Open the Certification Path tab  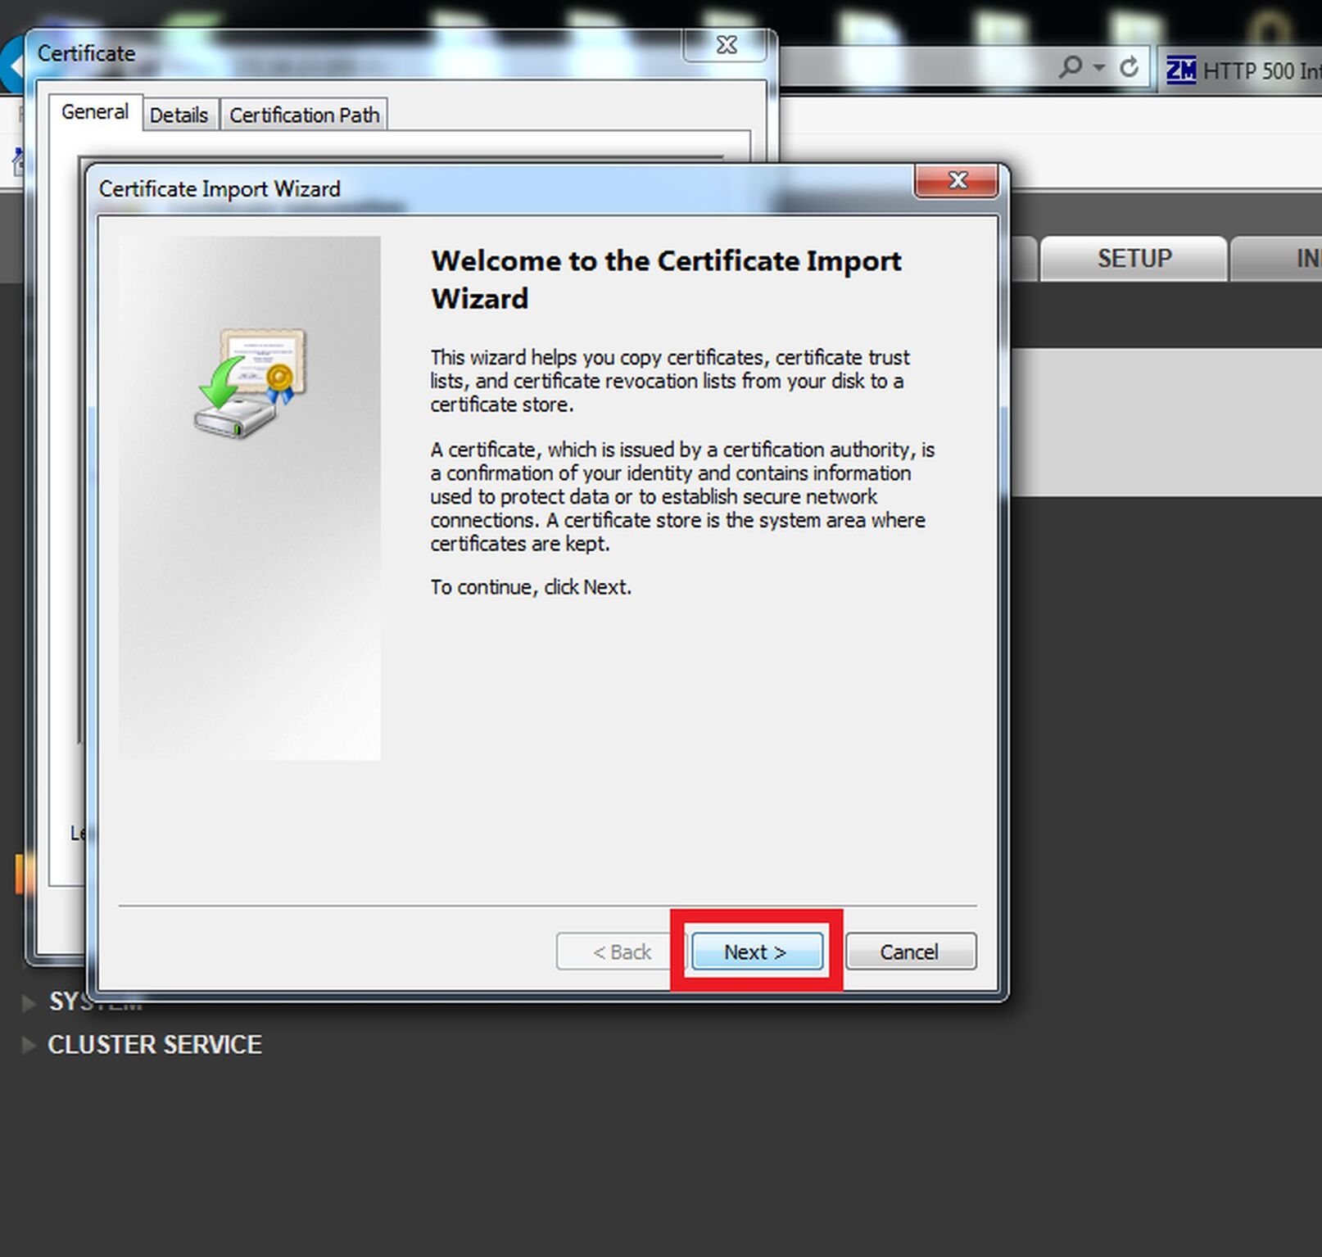304,115
